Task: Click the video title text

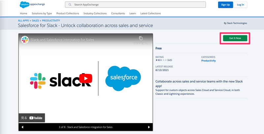Action: (62, 40)
